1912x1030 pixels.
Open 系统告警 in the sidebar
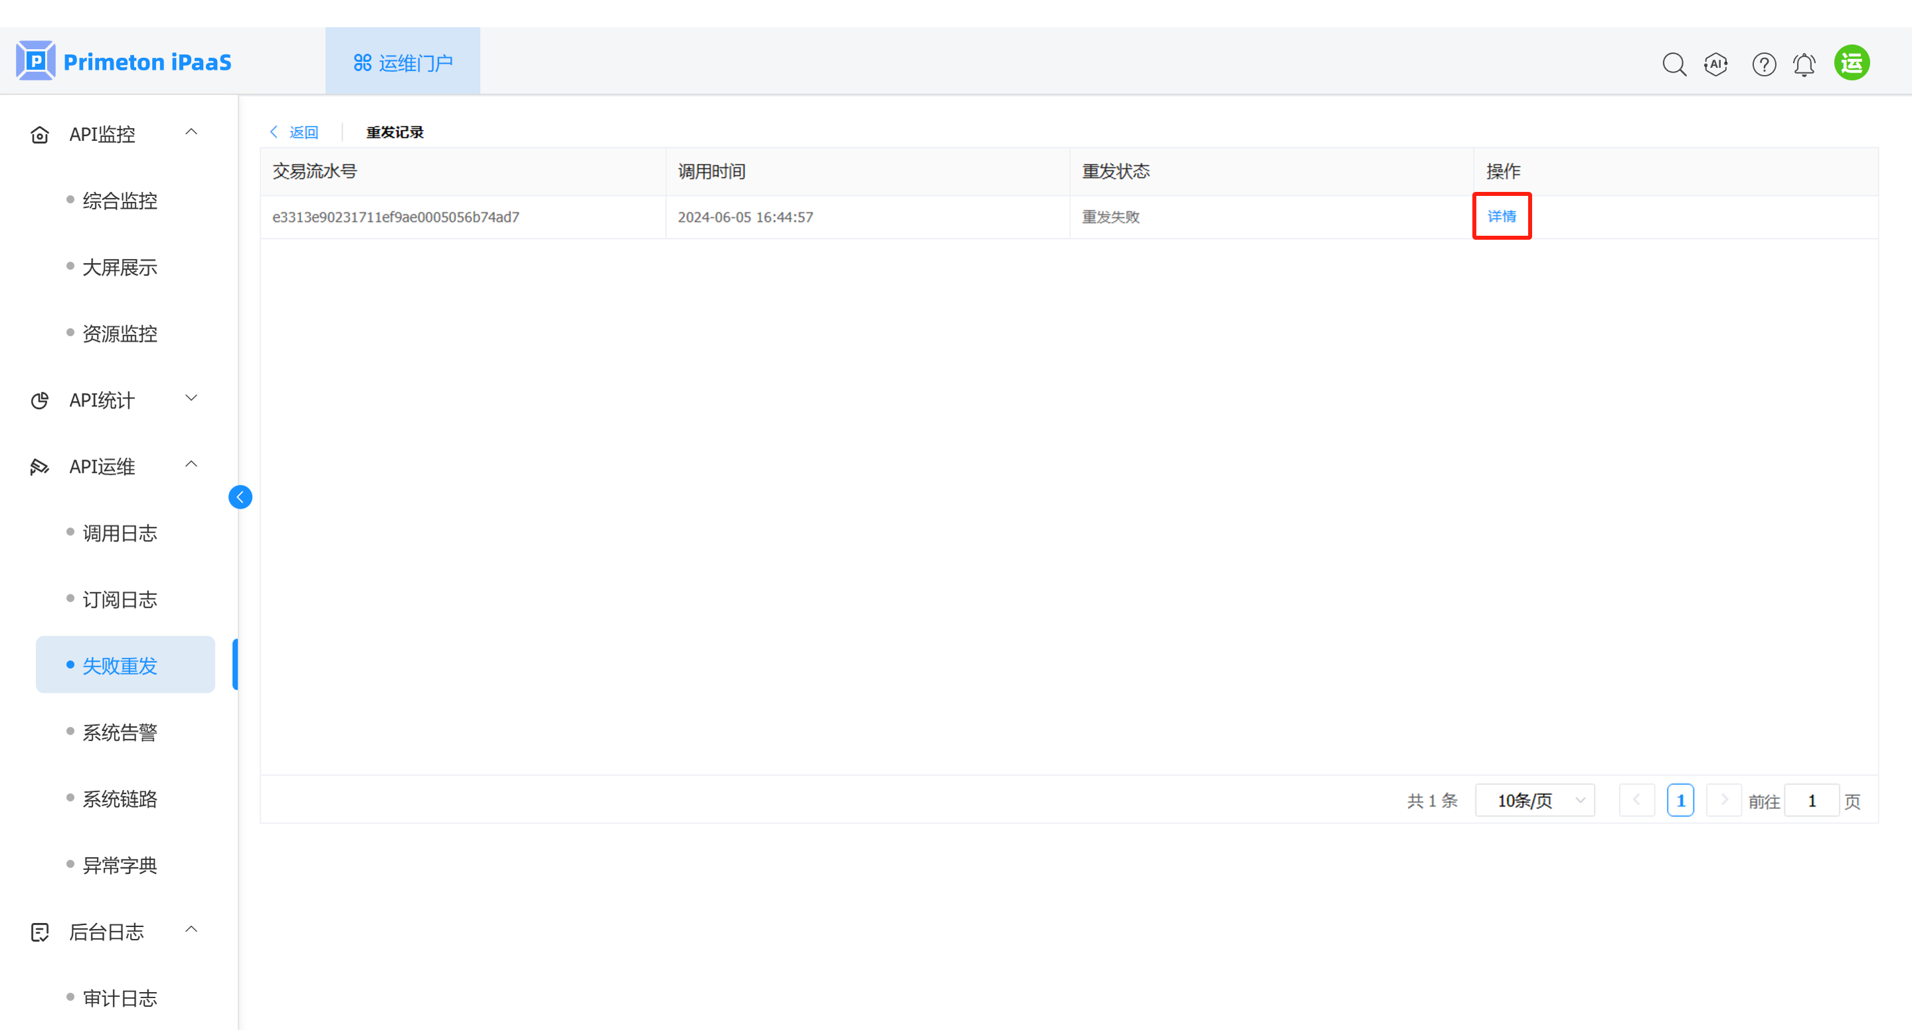(120, 732)
